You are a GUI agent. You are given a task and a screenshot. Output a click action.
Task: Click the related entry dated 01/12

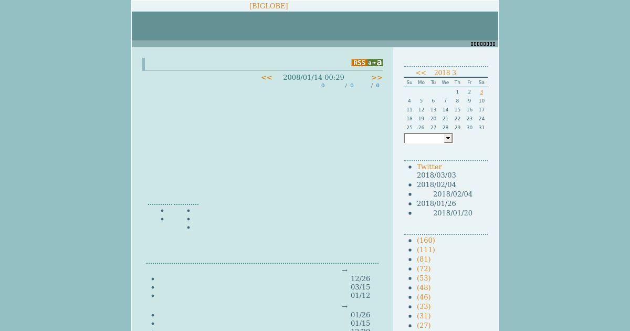[x=360, y=296]
